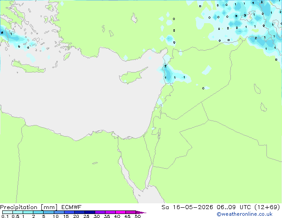Click the over-50 mm arrow at legend end
The width and height of the screenshot is (282, 218).
tap(141, 212)
